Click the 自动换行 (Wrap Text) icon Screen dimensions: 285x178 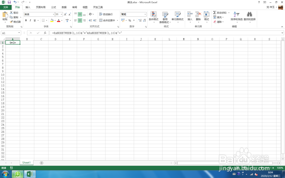click(101, 14)
